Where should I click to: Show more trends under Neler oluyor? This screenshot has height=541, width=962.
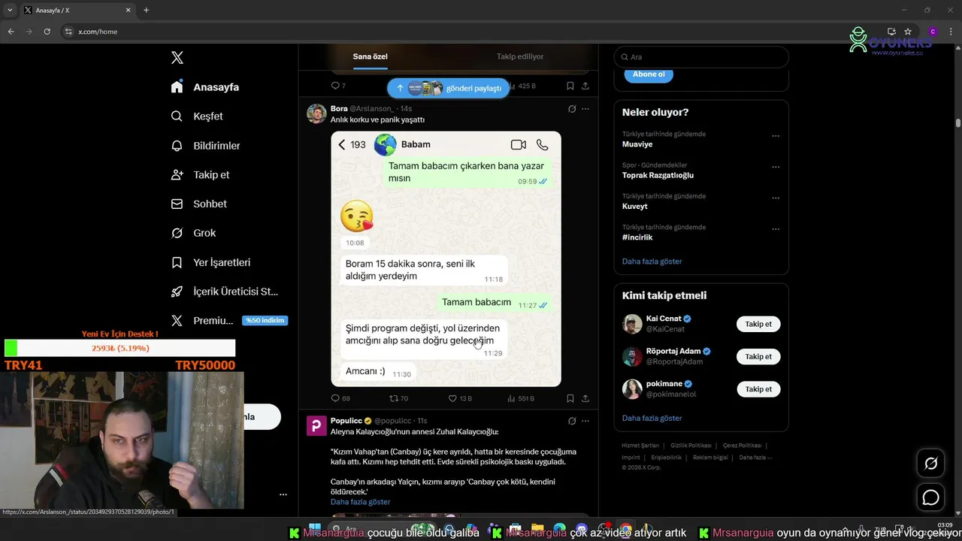pos(652,261)
